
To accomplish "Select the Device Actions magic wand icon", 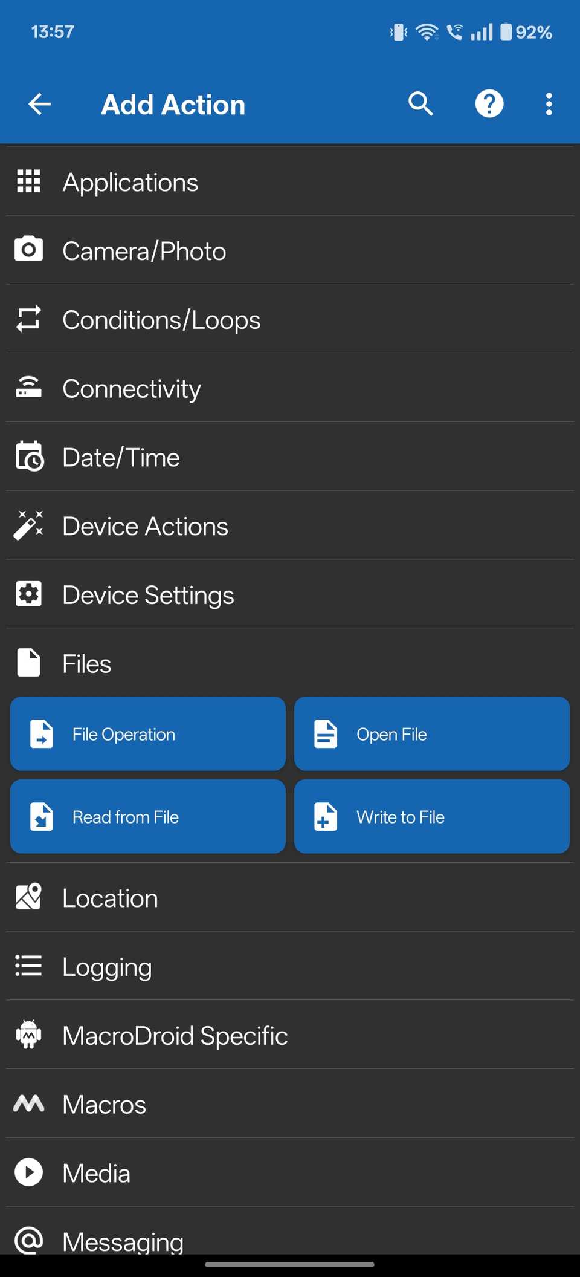I will (x=28, y=525).
